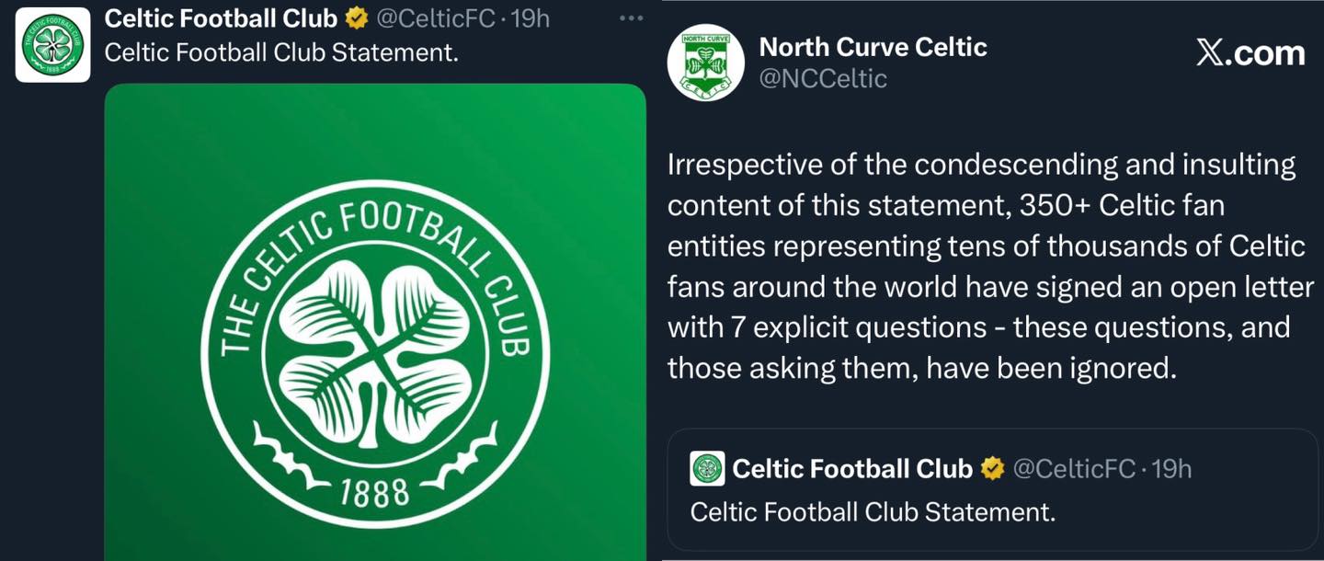Screen dimensions: 1324x561
Task: Click the 'Celtic Football Club Statement.' text in left post
Action: pyautogui.click(x=281, y=52)
